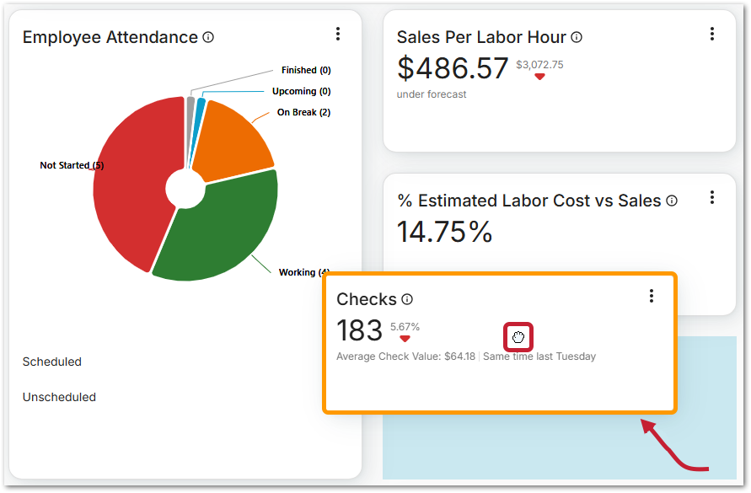
Task: Click the Sales Per Labor Hour info icon
Action: [x=577, y=38]
